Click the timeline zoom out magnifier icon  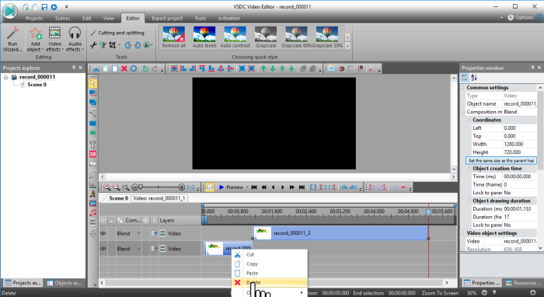coord(117,187)
